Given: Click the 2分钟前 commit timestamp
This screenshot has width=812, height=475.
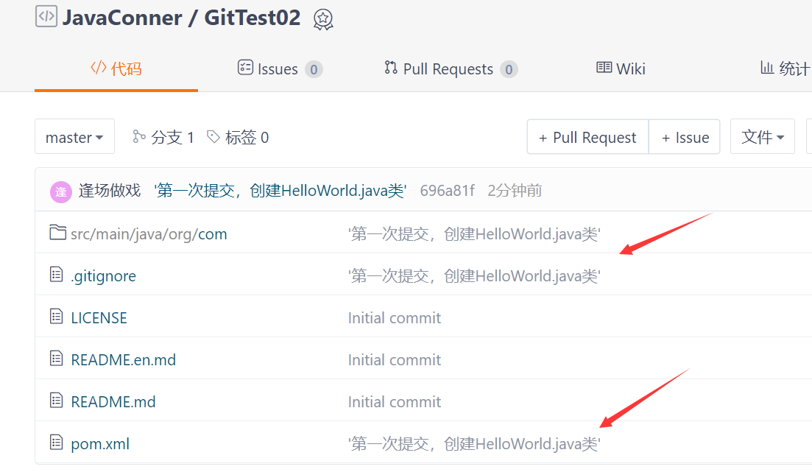Looking at the screenshot, I should [515, 191].
